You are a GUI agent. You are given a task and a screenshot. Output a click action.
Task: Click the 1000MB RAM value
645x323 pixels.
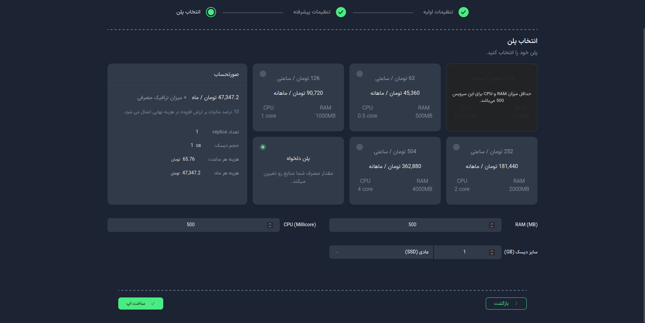(326, 116)
